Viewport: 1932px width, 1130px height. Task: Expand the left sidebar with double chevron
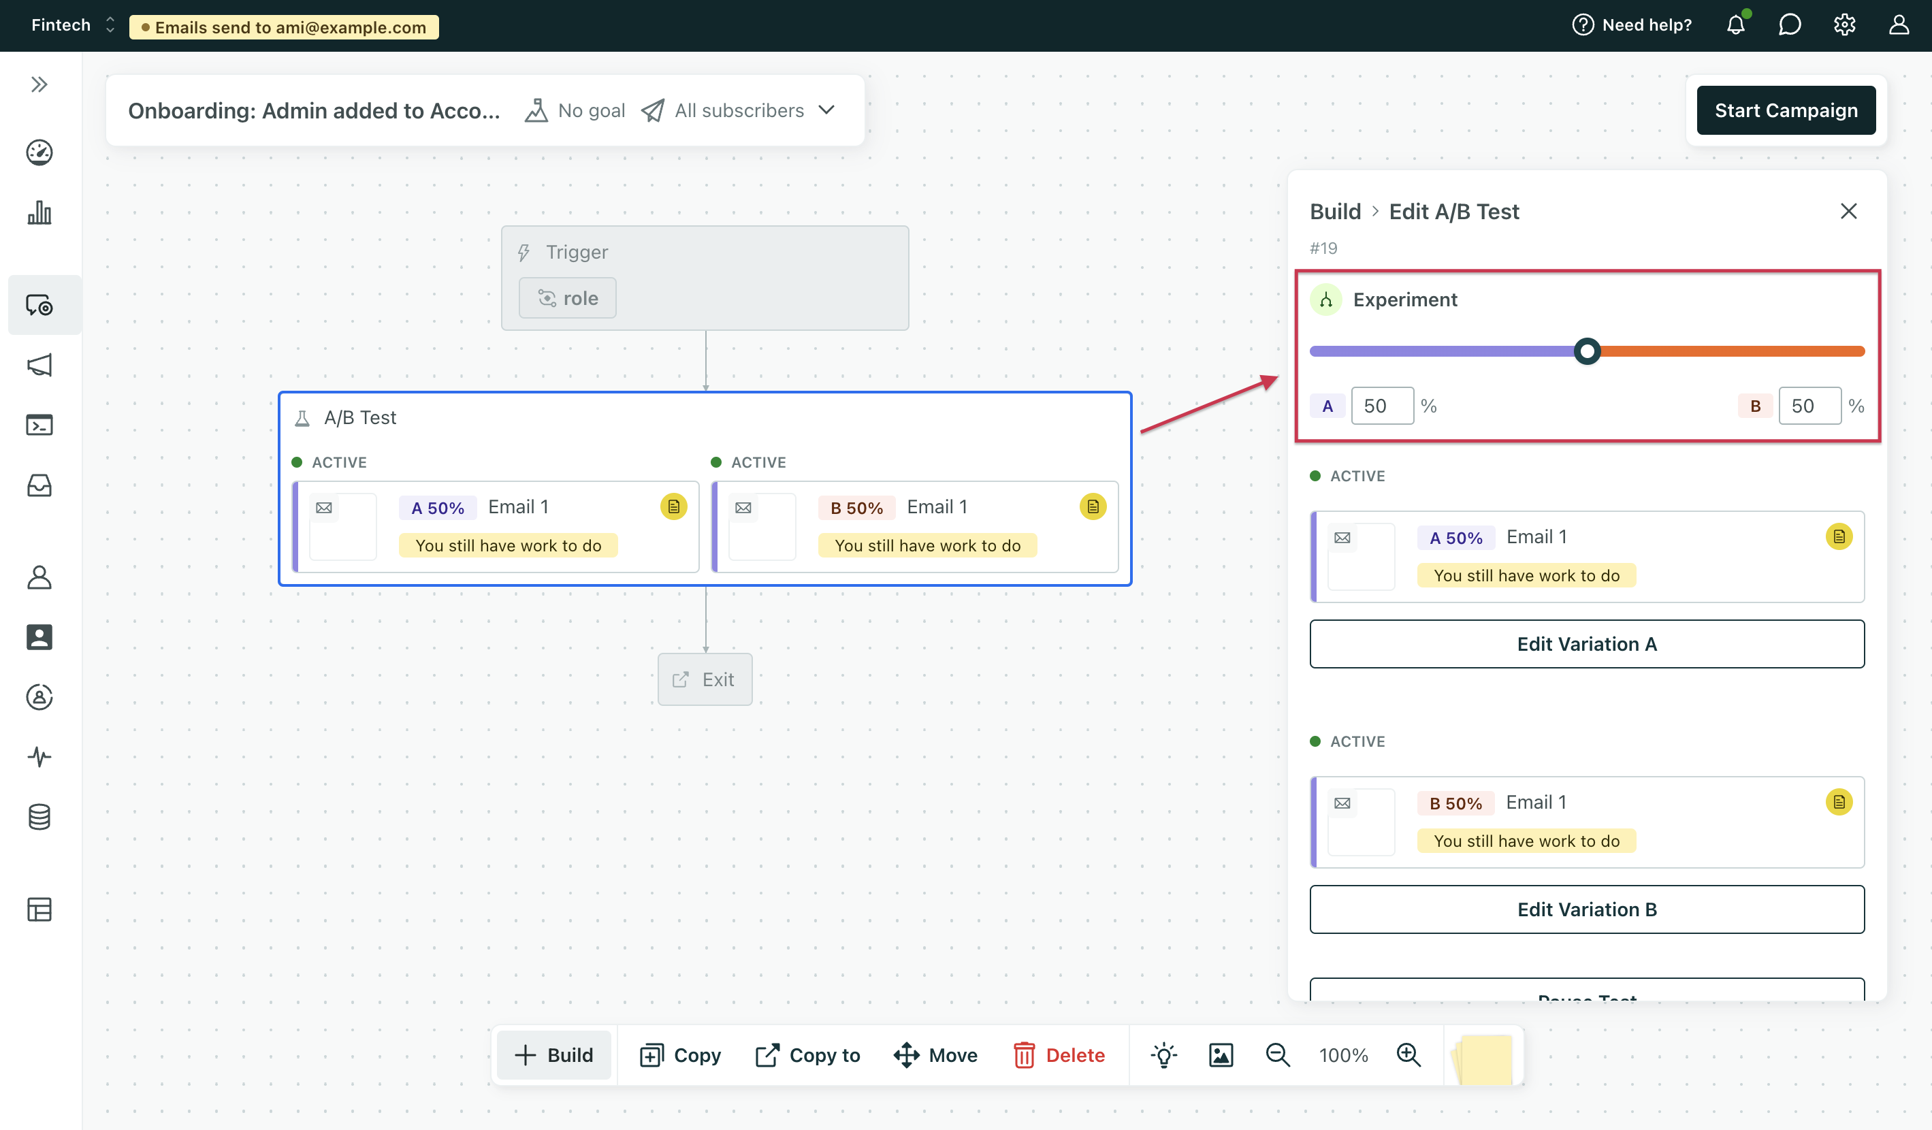click(x=39, y=84)
